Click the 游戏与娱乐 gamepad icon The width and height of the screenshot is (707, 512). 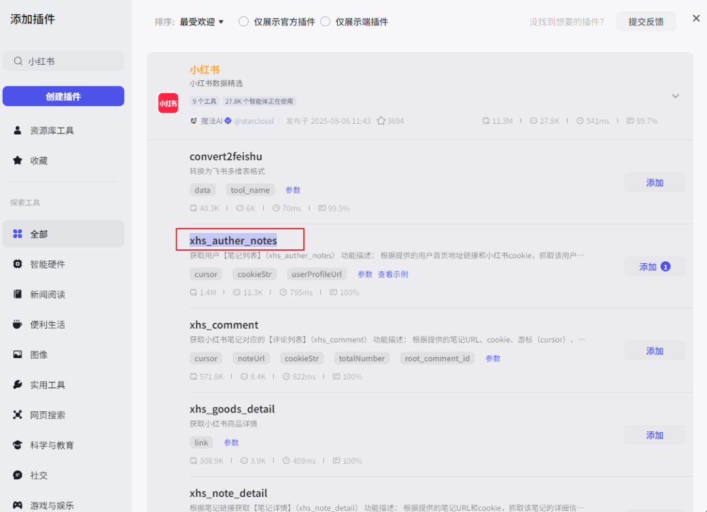pyautogui.click(x=18, y=505)
